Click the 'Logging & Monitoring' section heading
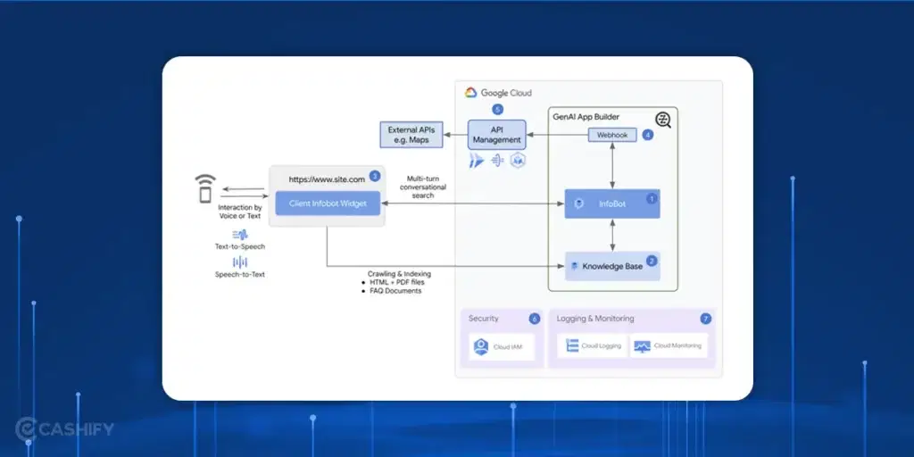914x457 pixels. [x=595, y=319]
